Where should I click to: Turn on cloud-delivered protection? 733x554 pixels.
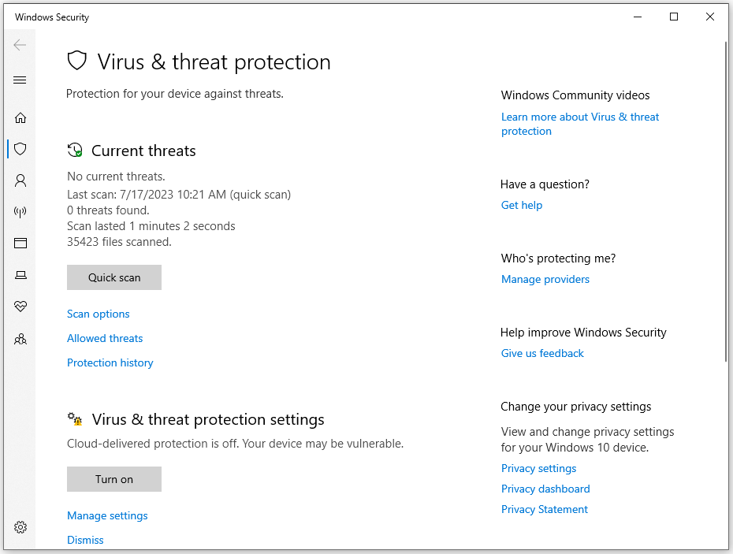pos(114,479)
